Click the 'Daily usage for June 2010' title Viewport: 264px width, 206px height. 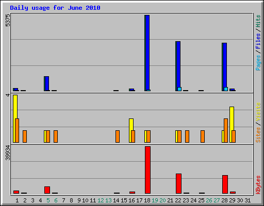point(55,8)
